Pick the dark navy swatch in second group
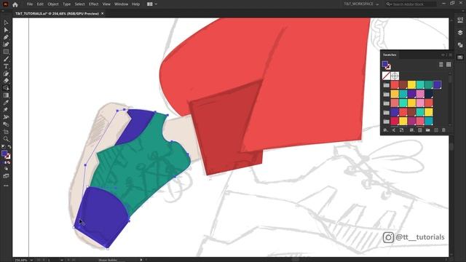 click(x=429, y=94)
